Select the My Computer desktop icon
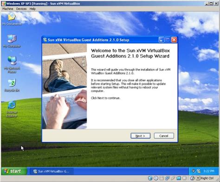This screenshot has height=182, width=220. click(12, 41)
